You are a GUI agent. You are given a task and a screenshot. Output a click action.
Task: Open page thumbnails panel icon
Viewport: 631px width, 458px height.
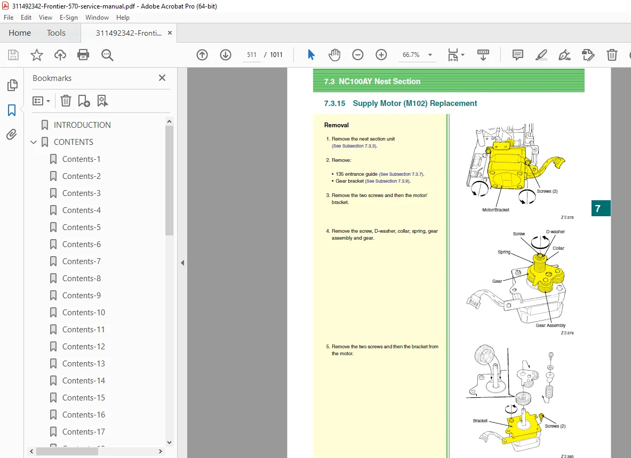(12, 85)
